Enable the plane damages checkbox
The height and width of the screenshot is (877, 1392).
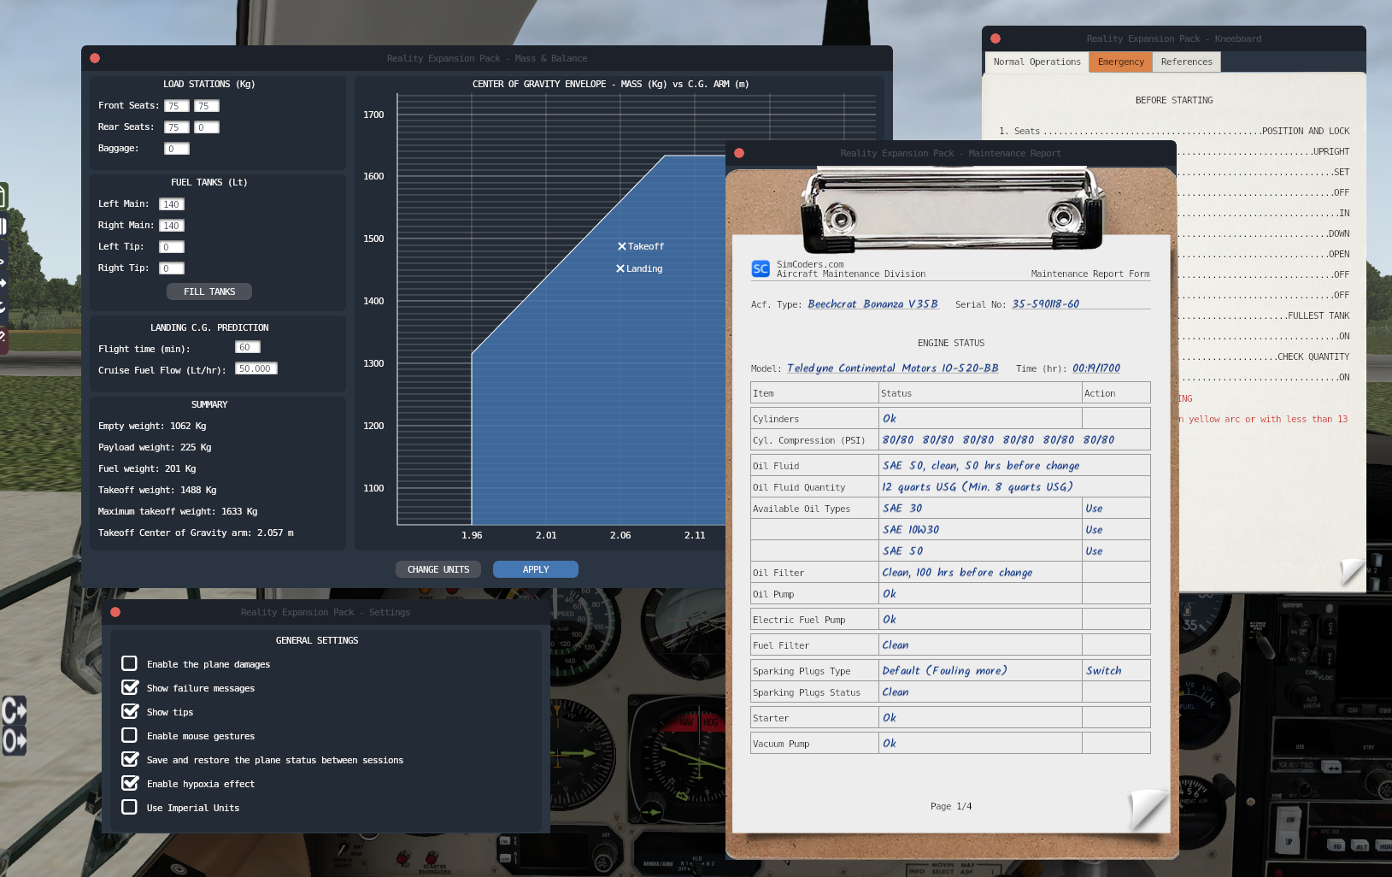(130, 663)
